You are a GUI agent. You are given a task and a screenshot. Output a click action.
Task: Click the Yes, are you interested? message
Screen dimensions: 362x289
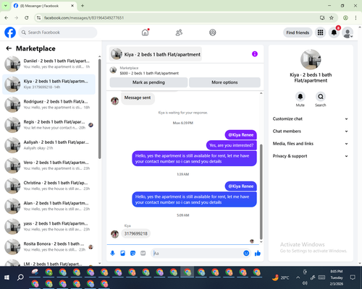(x=232, y=145)
